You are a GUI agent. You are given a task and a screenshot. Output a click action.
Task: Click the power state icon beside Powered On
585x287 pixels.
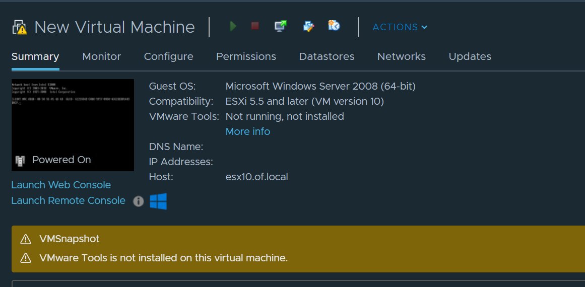pos(20,161)
